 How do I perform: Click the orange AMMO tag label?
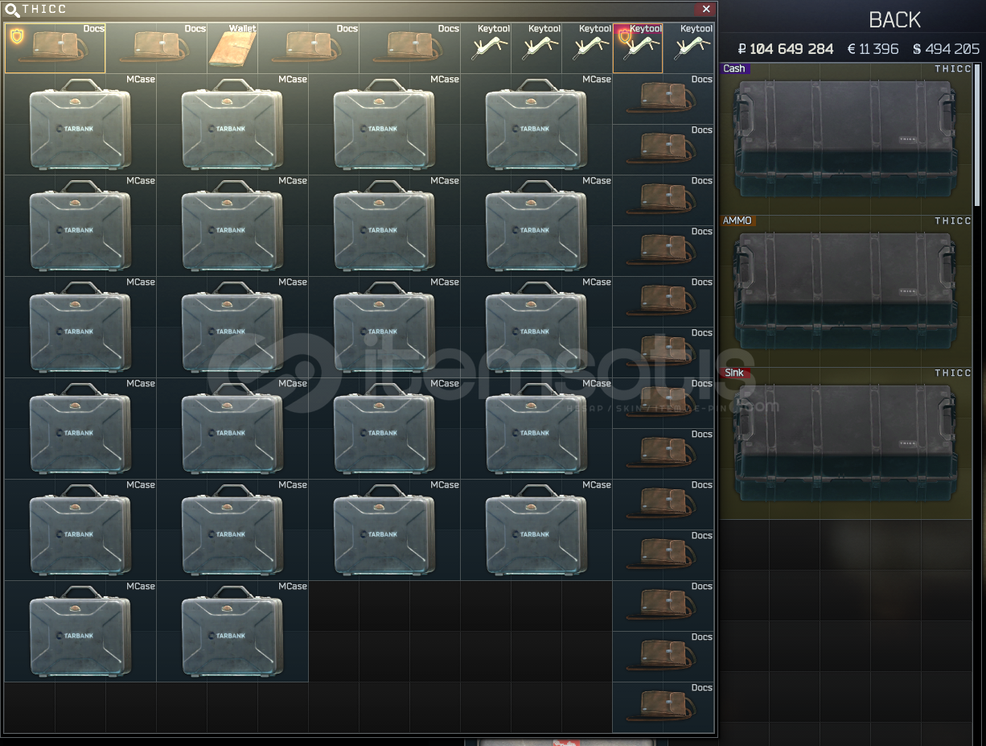point(737,221)
